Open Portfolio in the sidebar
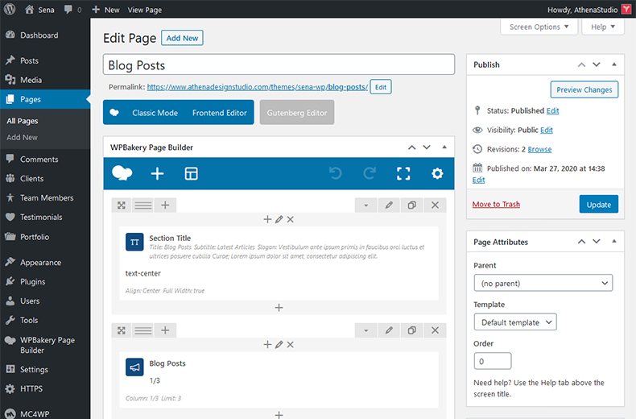This screenshot has height=419, width=636. 35,237
